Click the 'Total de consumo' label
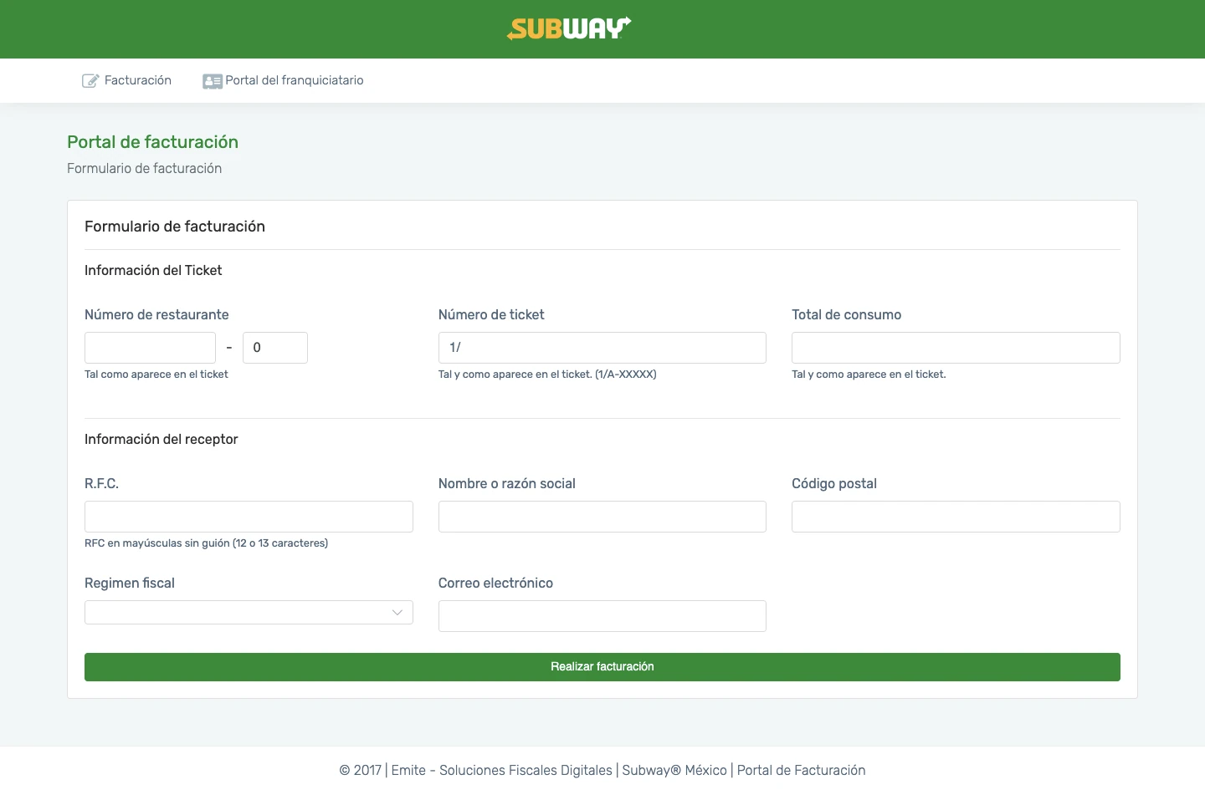Image resolution: width=1205 pixels, height=795 pixels. (847, 315)
